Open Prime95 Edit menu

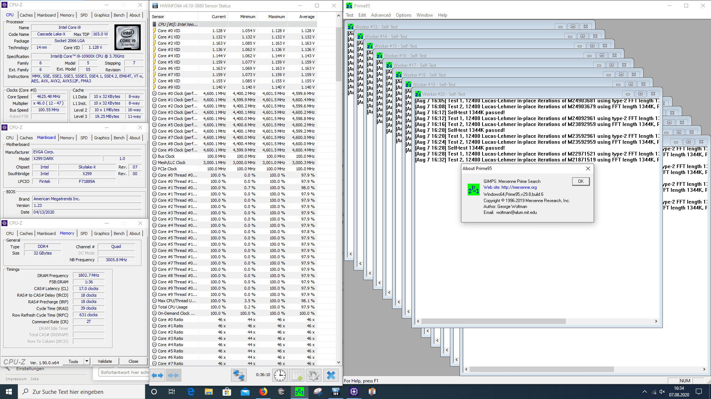(362, 15)
